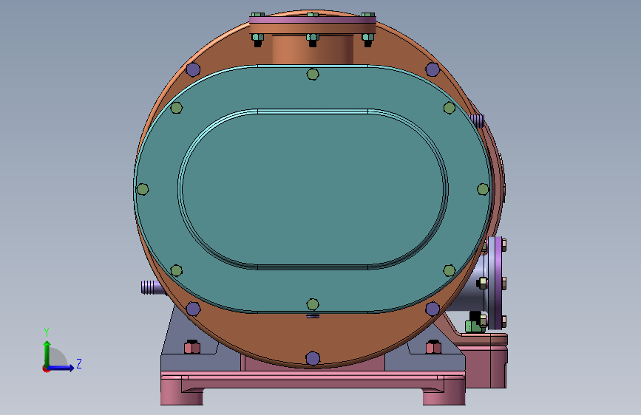Select the green Y axis of the triad

tap(47, 353)
